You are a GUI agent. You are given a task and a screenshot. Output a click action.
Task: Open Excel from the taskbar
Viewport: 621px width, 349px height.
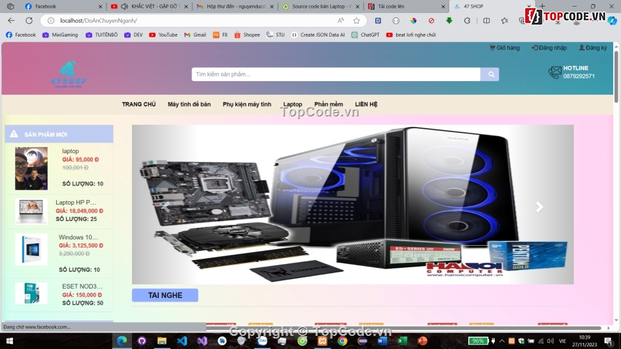tap(402, 341)
